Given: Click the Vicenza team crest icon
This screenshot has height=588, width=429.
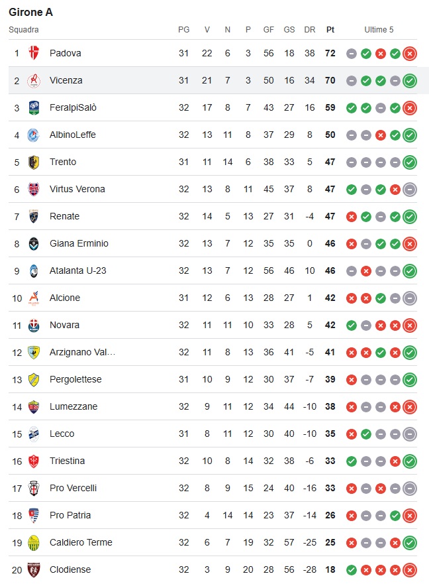Looking at the screenshot, I should click(34, 80).
